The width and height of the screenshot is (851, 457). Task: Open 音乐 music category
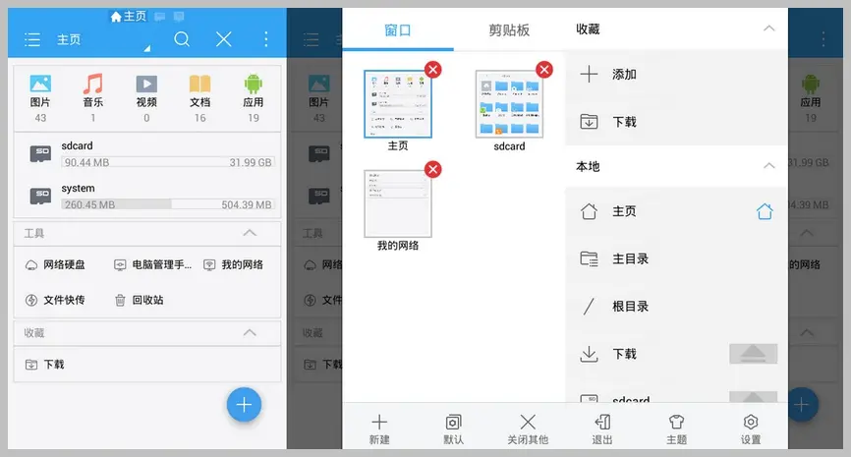click(92, 98)
